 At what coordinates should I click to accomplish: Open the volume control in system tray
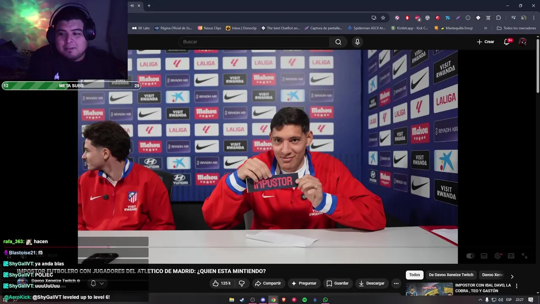(x=500, y=300)
